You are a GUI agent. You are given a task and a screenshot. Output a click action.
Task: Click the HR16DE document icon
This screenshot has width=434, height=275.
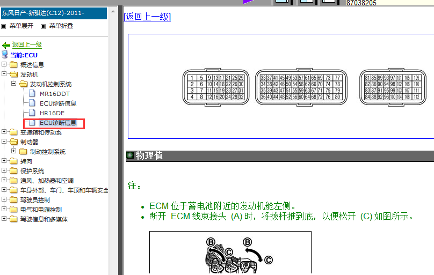[32, 113]
